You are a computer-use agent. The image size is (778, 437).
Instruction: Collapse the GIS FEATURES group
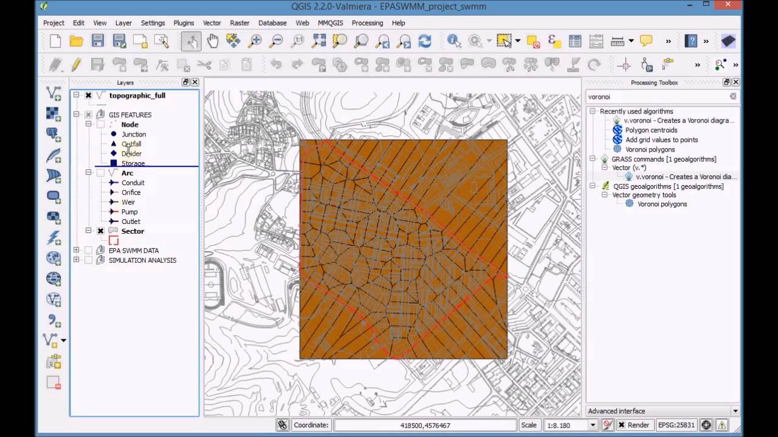[76, 115]
